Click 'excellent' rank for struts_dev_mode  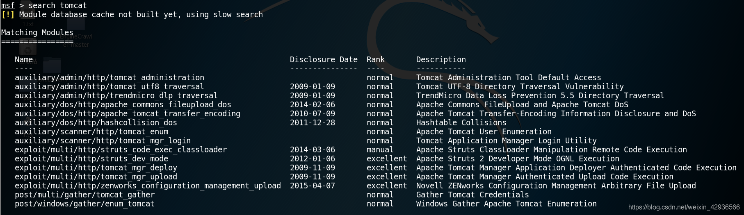(x=387, y=159)
